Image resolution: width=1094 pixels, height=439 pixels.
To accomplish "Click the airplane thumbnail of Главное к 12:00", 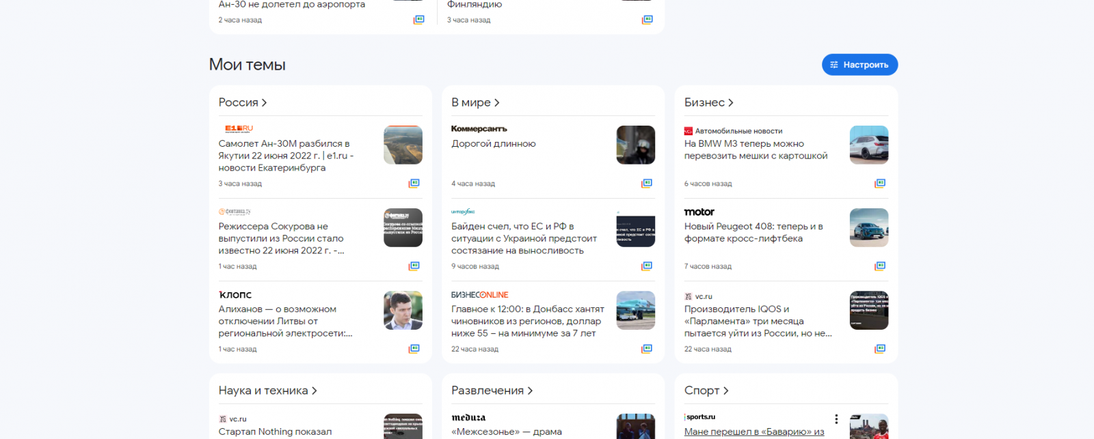I will point(636,311).
